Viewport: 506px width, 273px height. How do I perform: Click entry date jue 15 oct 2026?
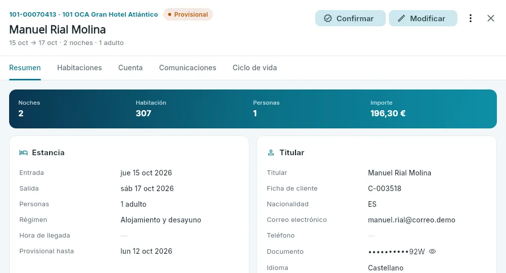[146, 173]
